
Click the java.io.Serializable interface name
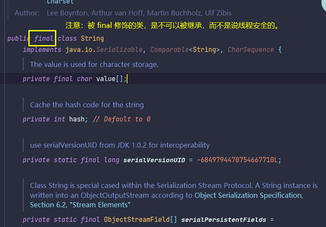point(104,50)
